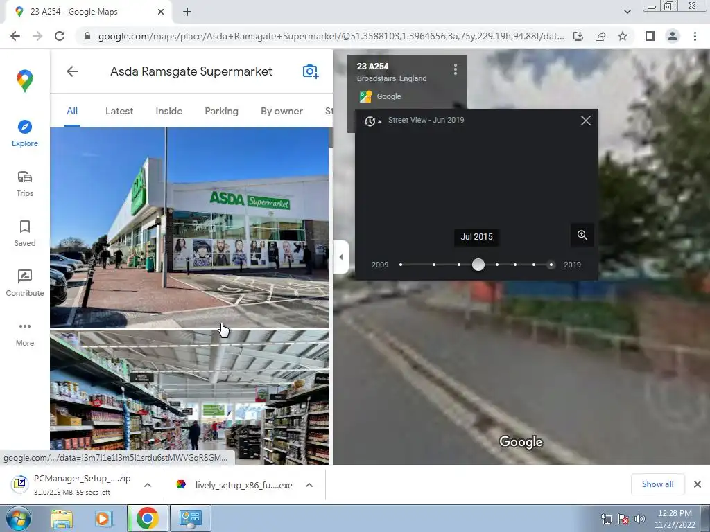Viewport: 710px width, 532px height.
Task: Close the downloads bar
Action: click(x=698, y=484)
